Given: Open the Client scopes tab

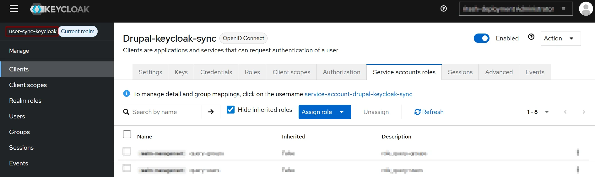Looking at the screenshot, I should click(291, 72).
